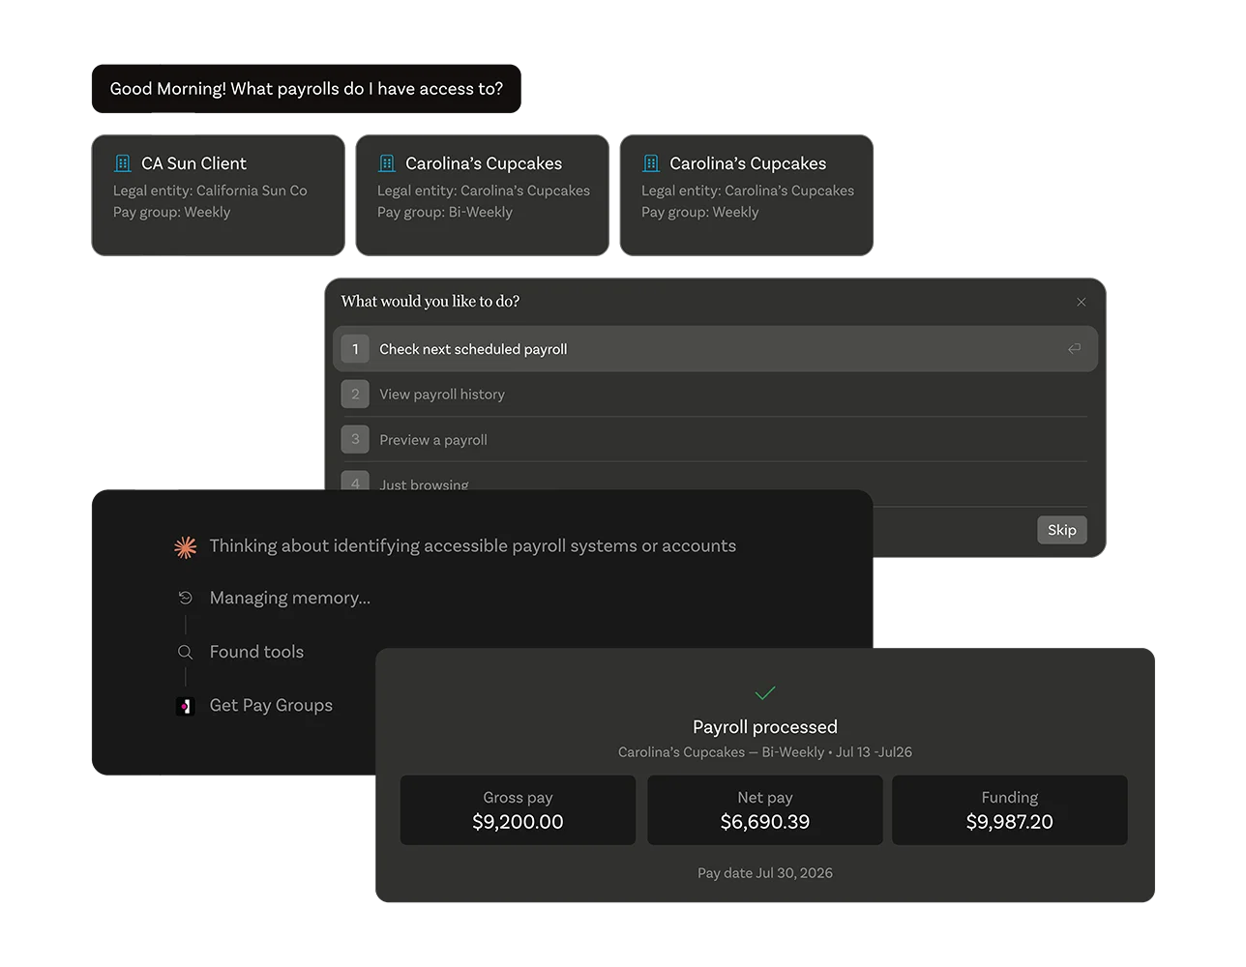Click number 3 badge beside Preview a payroll
The height and width of the screenshot is (967, 1246).
pyautogui.click(x=355, y=439)
